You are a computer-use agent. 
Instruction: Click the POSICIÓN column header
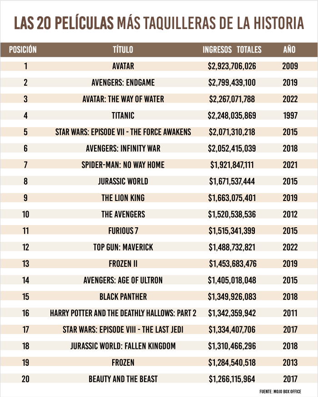point(23,49)
